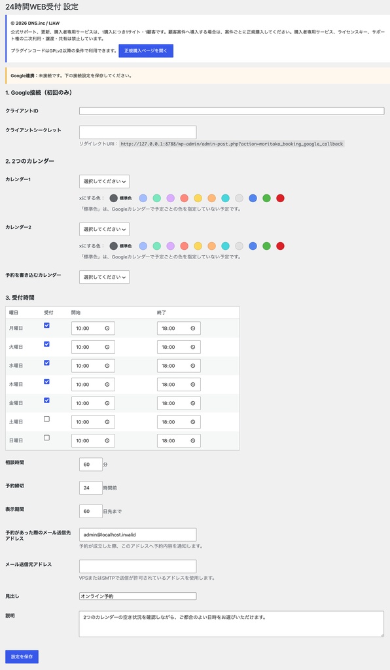Image resolution: width=390 pixels, height=670 pixels.
Task: Select lavender purple swatch for カレンダー1
Action: tap(170, 198)
